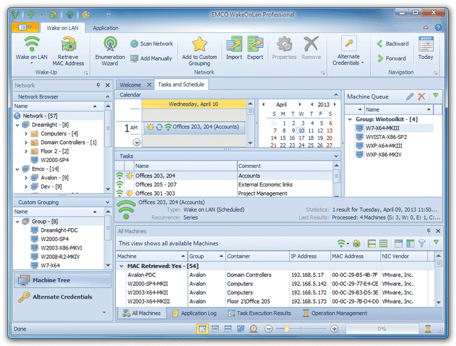Click zoom in plus button
This screenshot has height=346, width=456.
335,329
